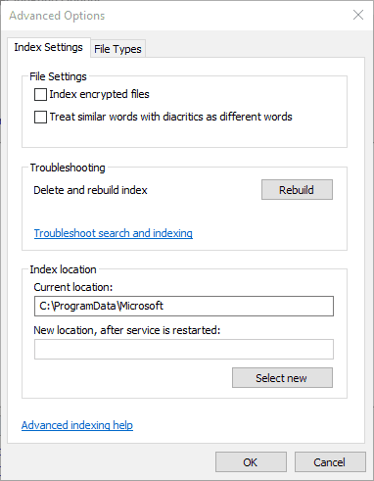Dismiss the dialog using Cancel
The width and height of the screenshot is (374, 481).
point(330,462)
